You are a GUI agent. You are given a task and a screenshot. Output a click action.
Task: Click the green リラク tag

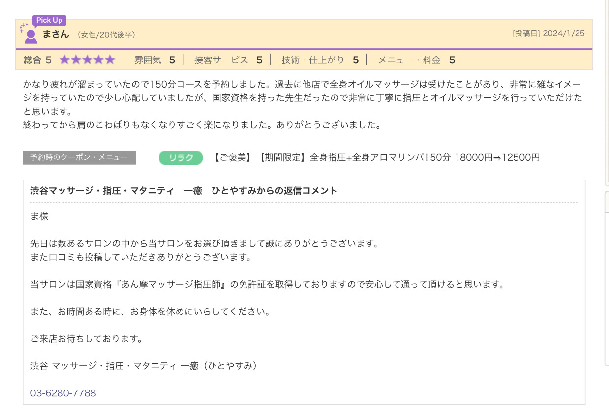pos(181,158)
